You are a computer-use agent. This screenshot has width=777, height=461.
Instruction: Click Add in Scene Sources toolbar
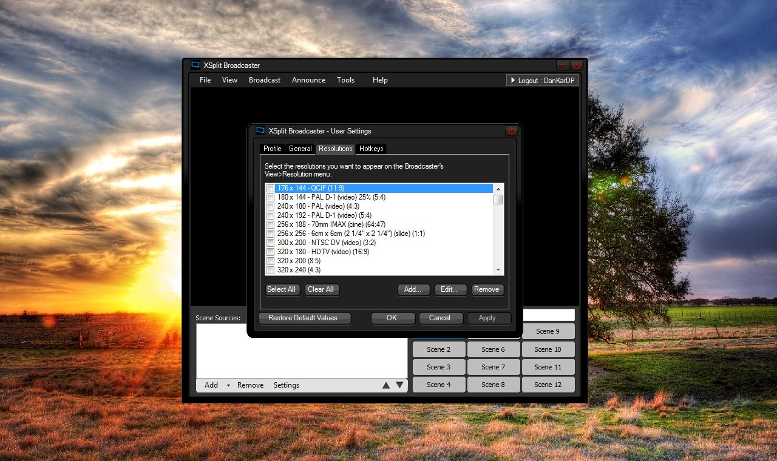(x=211, y=385)
